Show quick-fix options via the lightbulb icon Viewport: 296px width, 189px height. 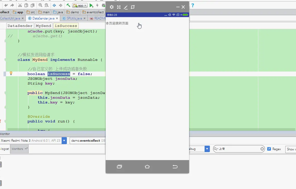(11, 73)
